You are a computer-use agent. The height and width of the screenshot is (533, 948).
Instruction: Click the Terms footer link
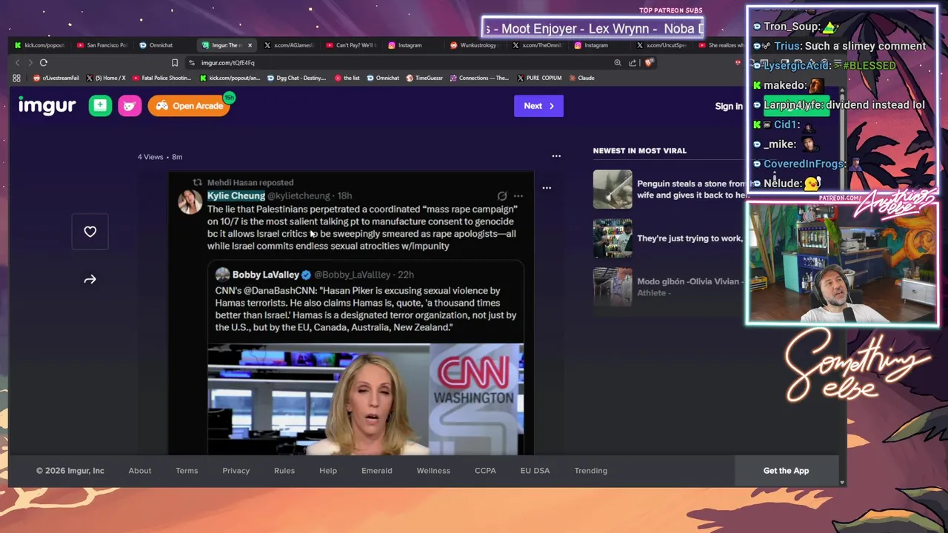187,471
